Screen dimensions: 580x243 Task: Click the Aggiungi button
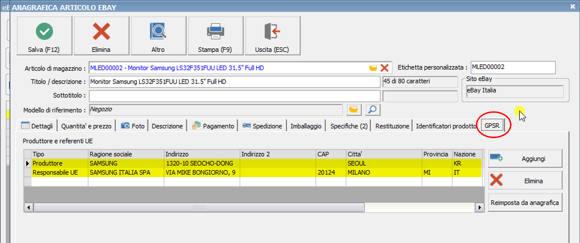(525, 158)
